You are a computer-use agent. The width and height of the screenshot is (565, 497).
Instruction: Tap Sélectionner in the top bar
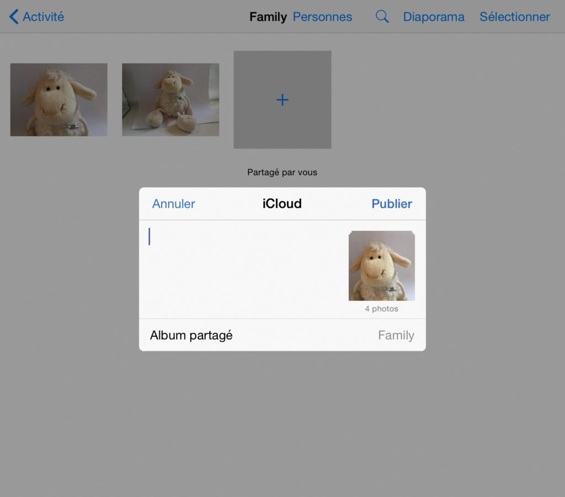click(x=515, y=17)
